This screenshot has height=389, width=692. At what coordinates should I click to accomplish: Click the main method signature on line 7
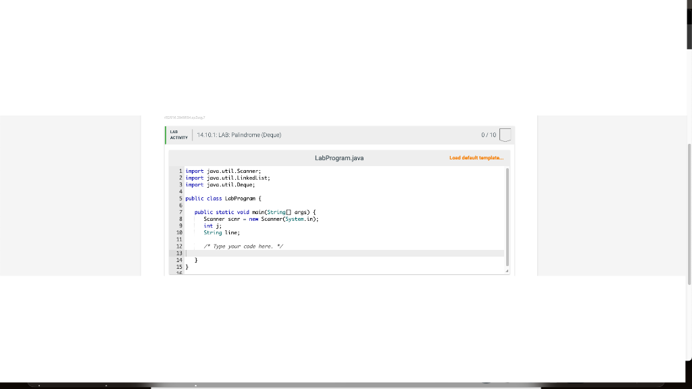pos(257,211)
